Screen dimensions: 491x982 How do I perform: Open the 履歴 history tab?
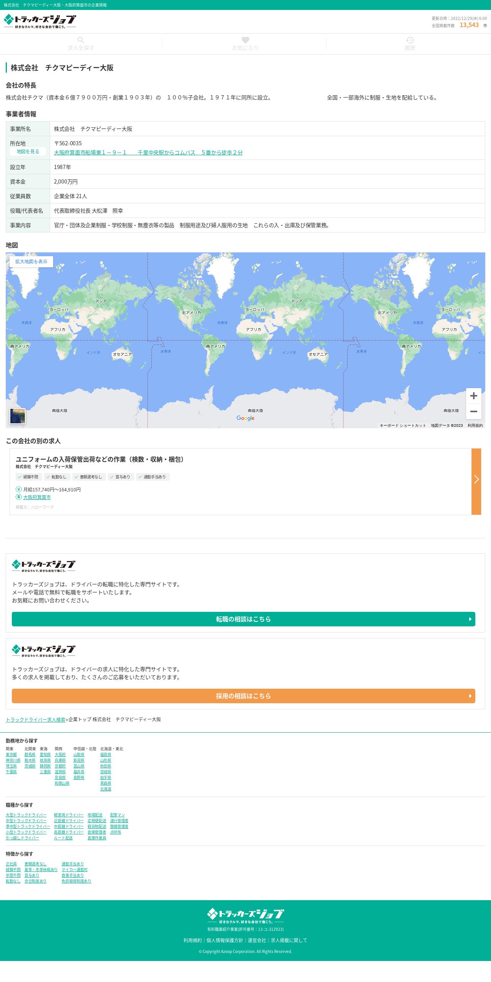pos(410,44)
